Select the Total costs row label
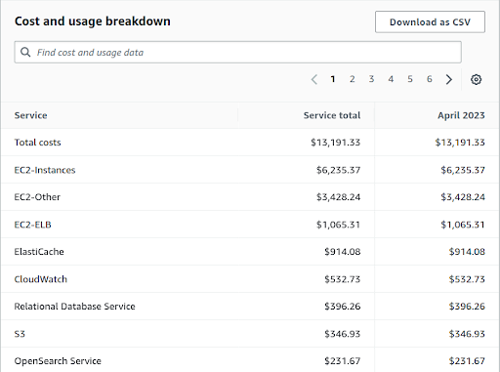This screenshot has height=372, width=500. [37, 143]
